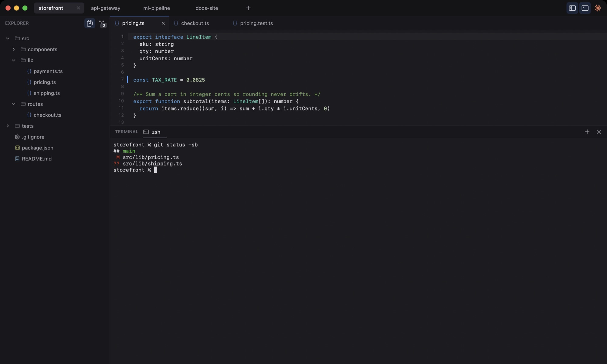Switch to the ml-pipeline project tab
Screen dimensions: 607x364
point(157,8)
